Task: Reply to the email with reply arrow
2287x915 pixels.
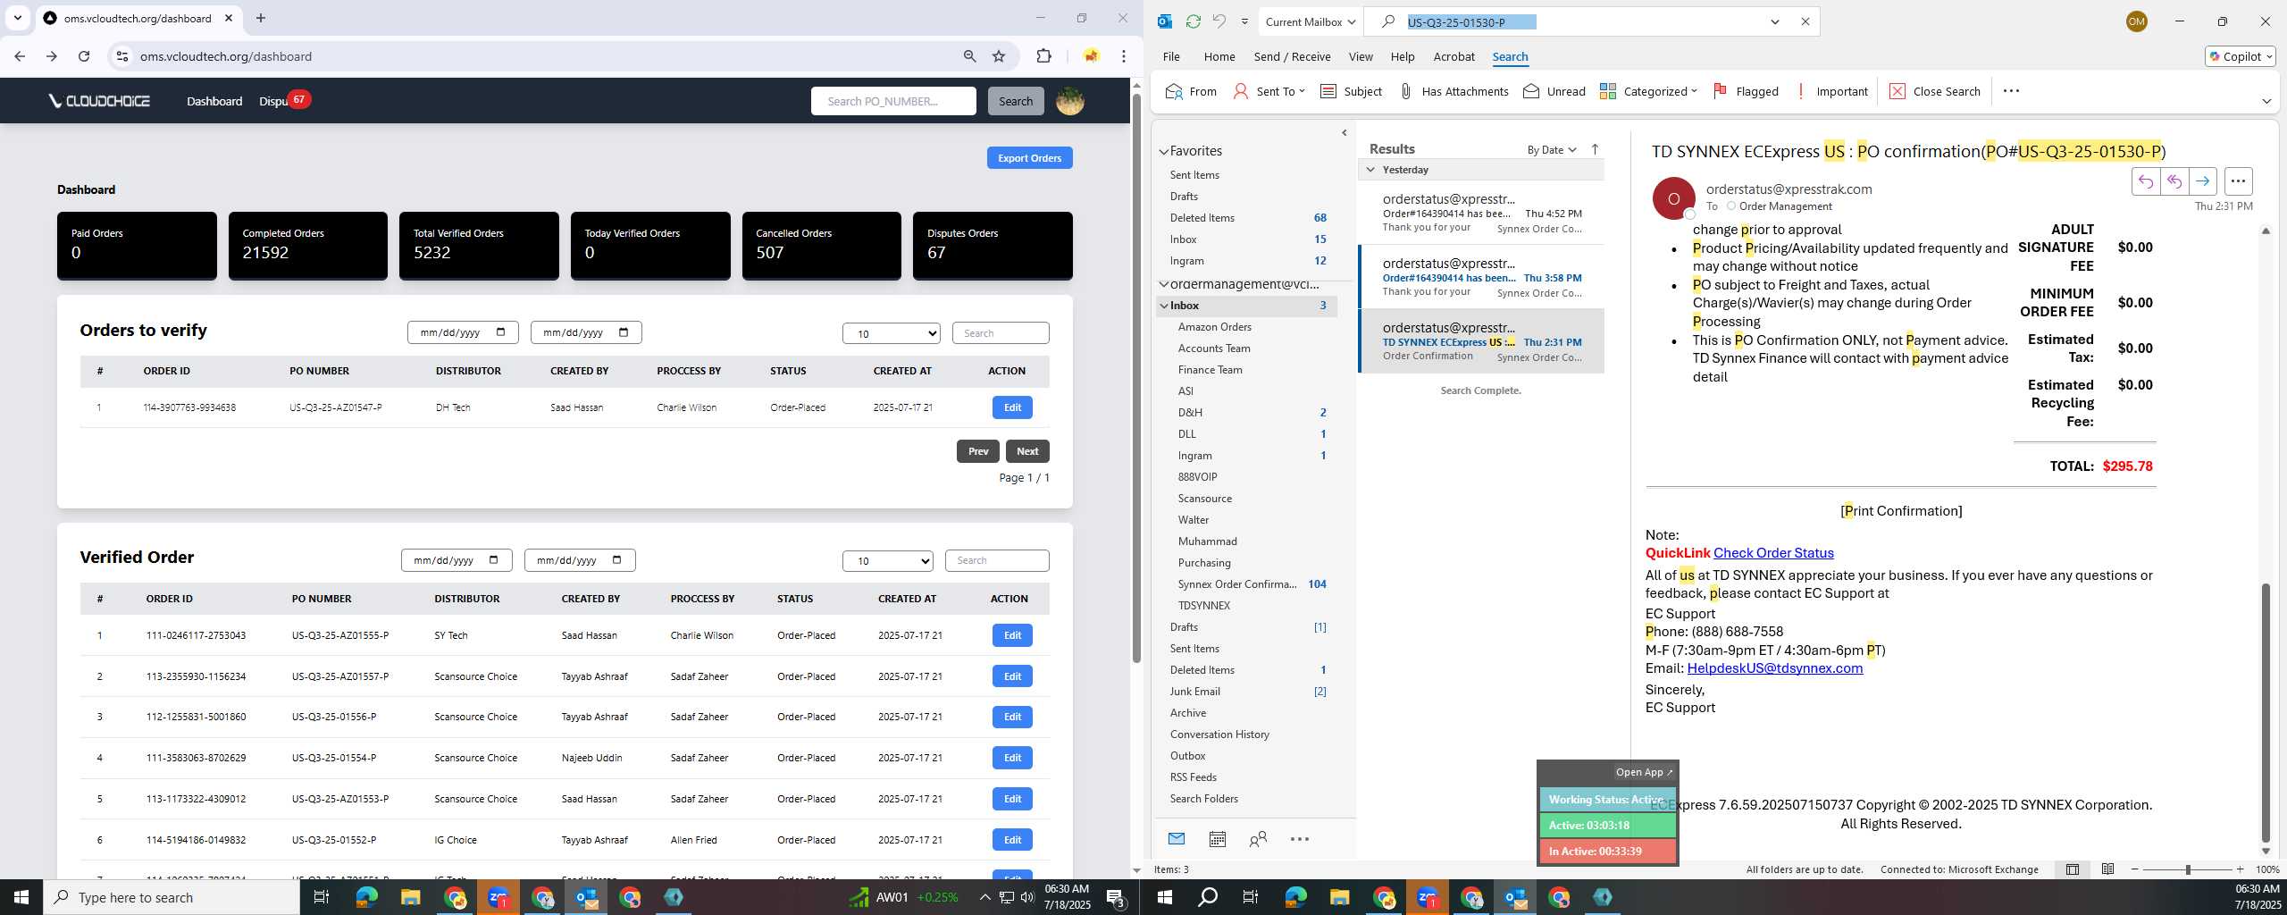Action: click(2145, 181)
